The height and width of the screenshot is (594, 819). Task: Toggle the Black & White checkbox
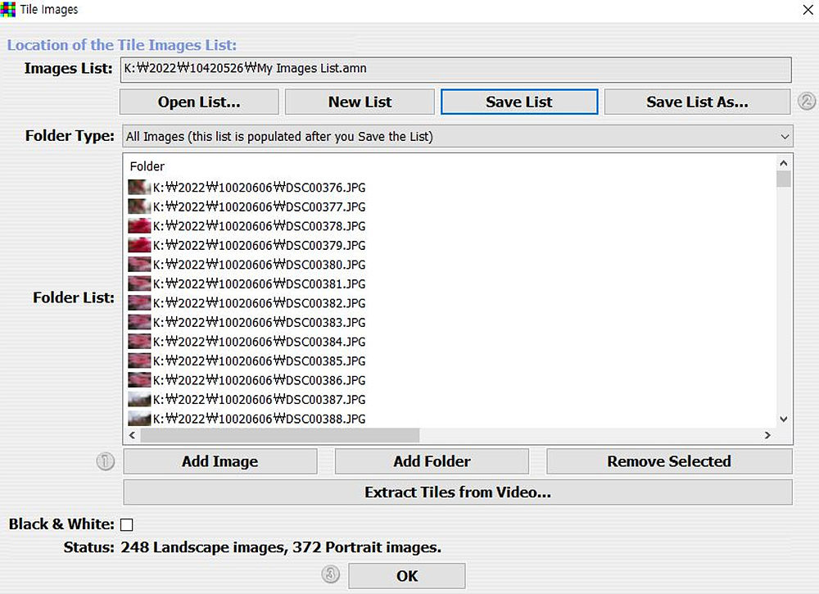tap(127, 524)
